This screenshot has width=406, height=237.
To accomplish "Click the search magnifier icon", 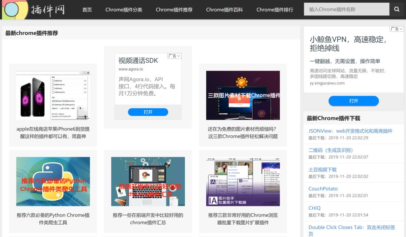I will pos(397,9).
